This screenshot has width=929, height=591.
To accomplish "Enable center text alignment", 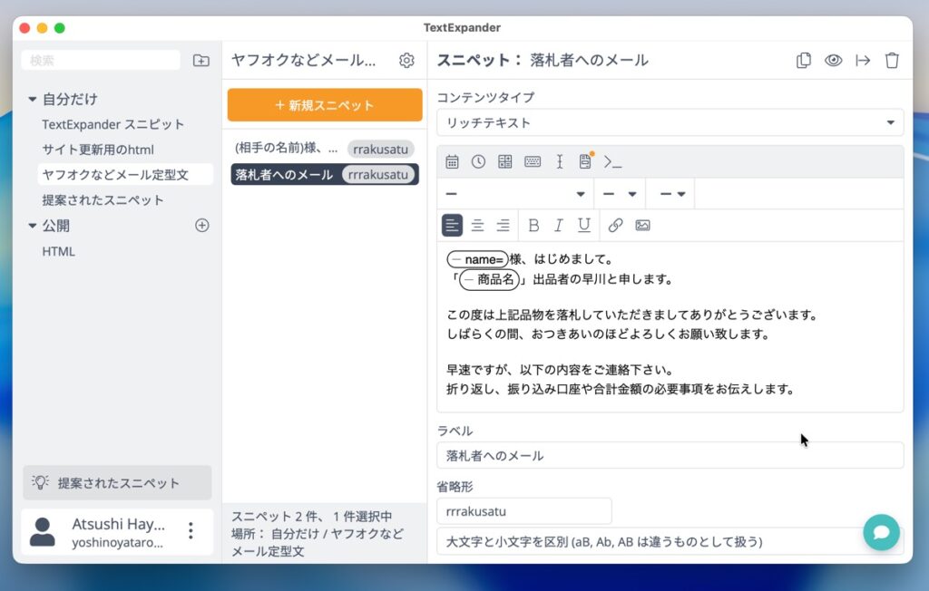I will pos(477,226).
